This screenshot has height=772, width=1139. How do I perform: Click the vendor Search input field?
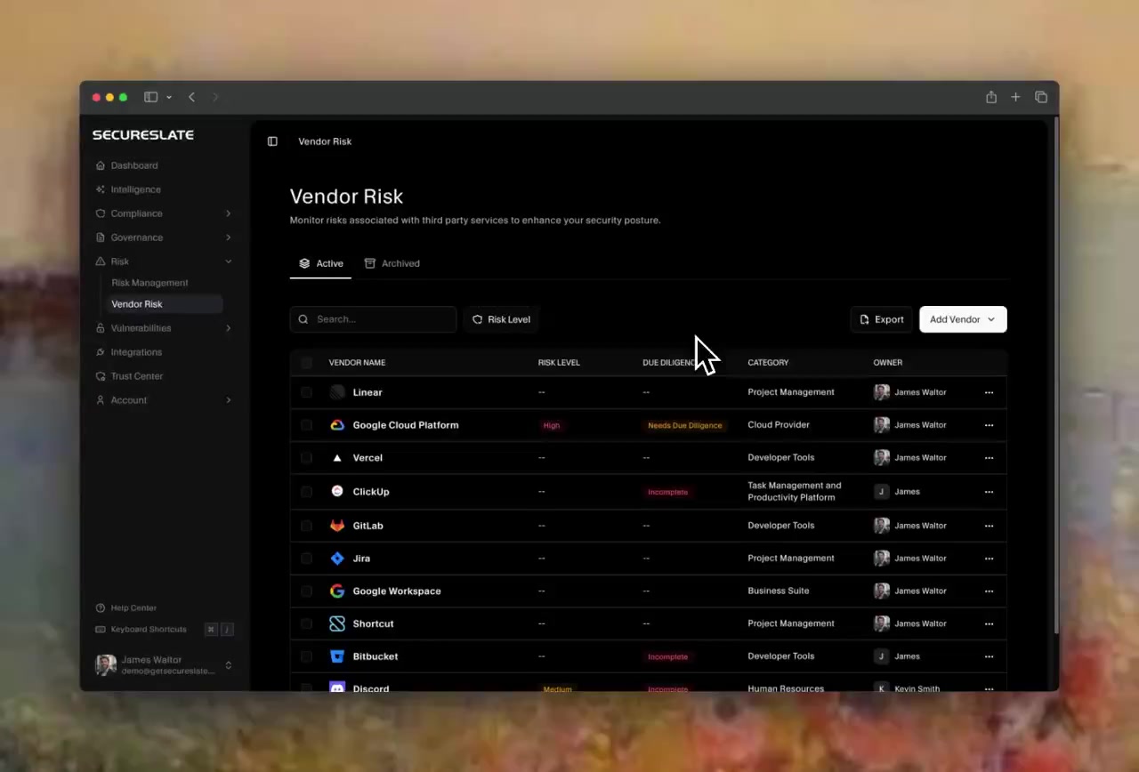point(373,319)
